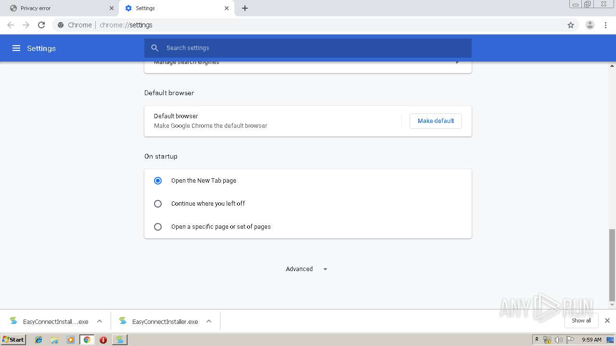Open the EasyConnectInstaller.exe download
Screen dimensions: 616x346
(165, 321)
